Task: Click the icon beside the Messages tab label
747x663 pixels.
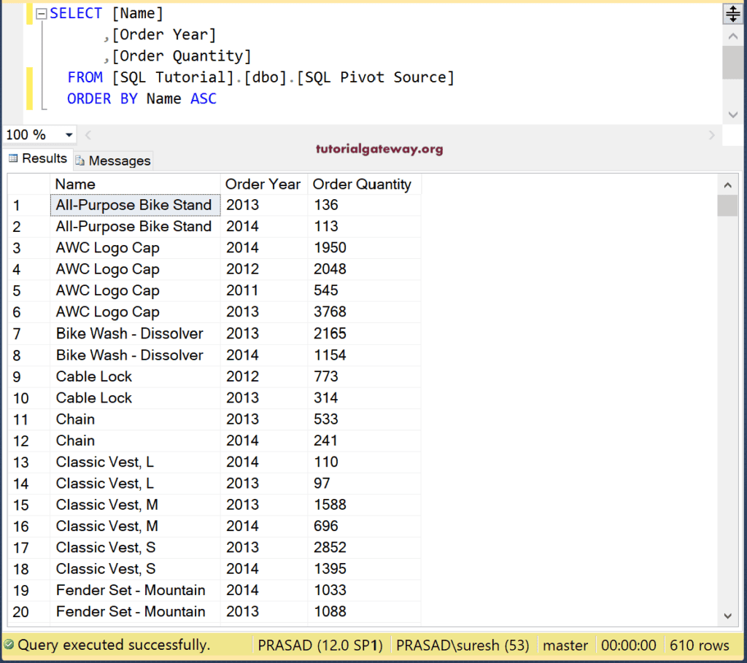Action: (x=80, y=160)
